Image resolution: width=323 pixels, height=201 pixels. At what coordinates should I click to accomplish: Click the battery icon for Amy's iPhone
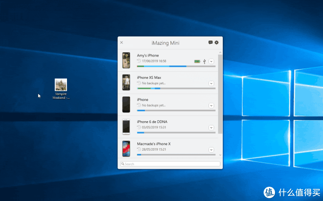click(197, 61)
